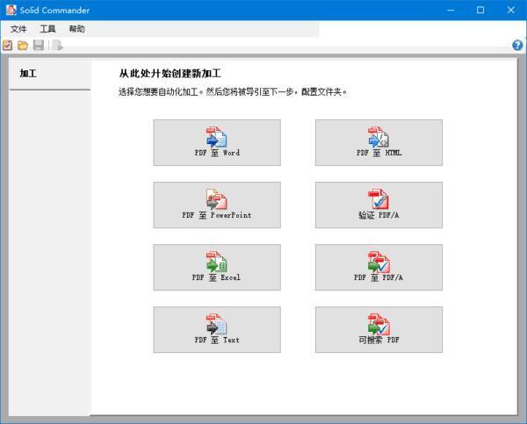Start a PDF 至 HTML job
This screenshot has height=424, width=527.
pos(379,142)
